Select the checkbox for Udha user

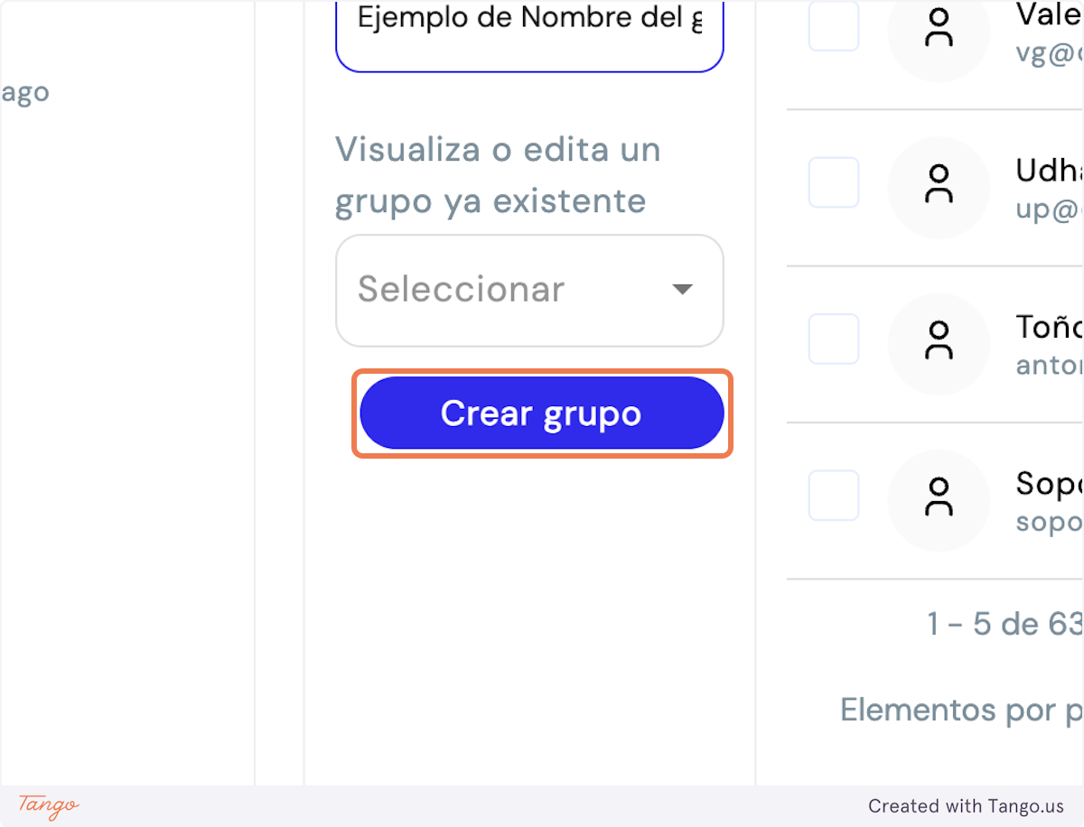coord(834,182)
